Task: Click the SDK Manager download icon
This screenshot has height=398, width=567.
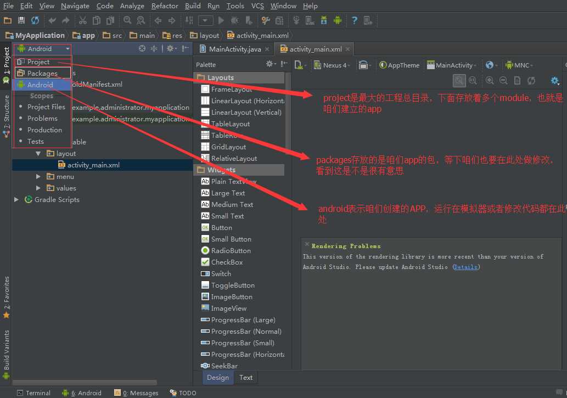Action: (x=324, y=20)
